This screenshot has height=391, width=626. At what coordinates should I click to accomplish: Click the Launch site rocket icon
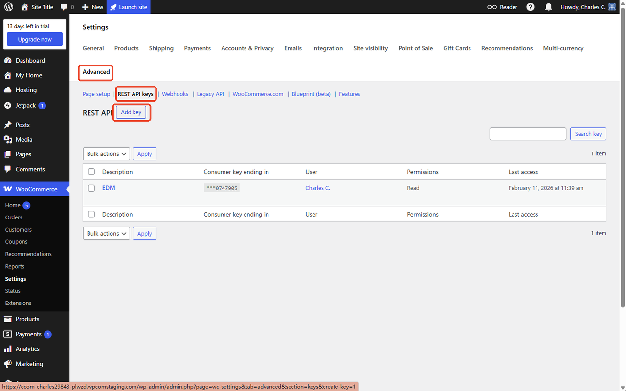click(x=113, y=7)
